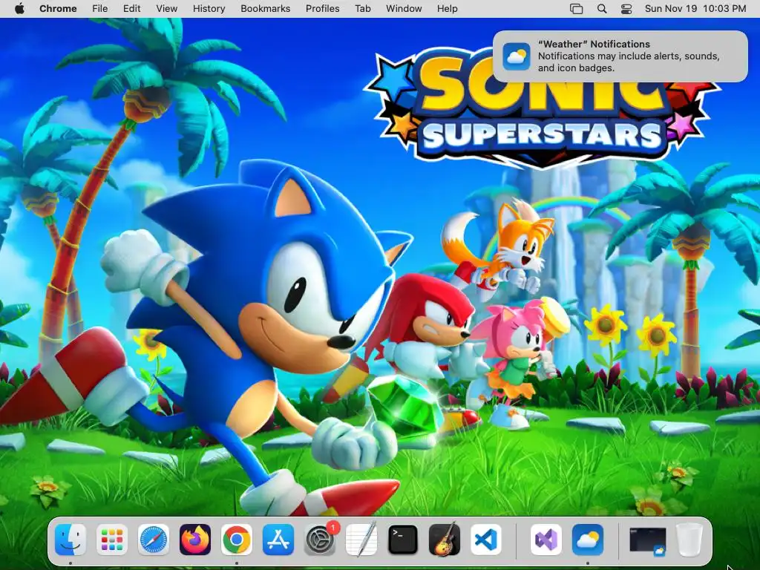Click the date and time clock

click(695, 9)
